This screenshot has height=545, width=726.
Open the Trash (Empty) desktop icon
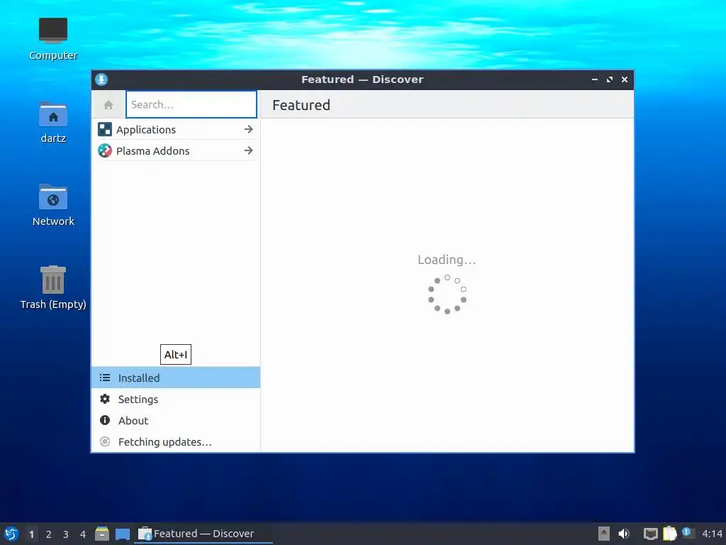click(x=53, y=287)
